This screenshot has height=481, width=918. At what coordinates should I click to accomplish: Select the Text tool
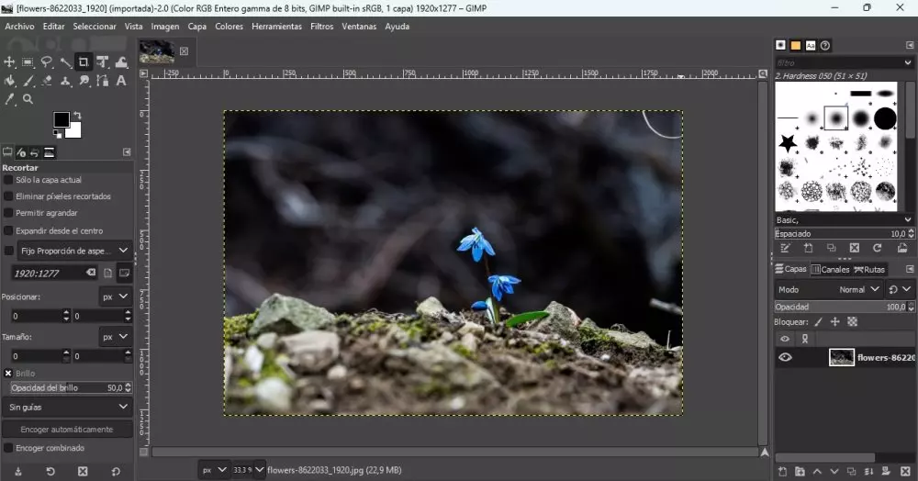(x=121, y=81)
